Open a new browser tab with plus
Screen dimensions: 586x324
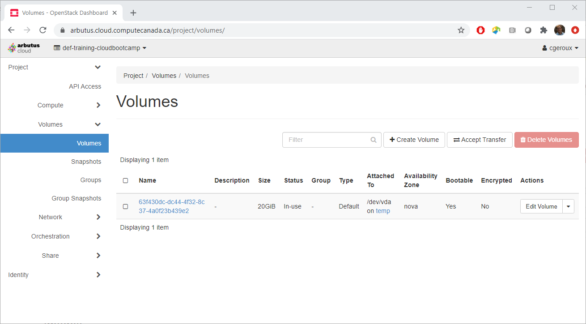point(133,13)
